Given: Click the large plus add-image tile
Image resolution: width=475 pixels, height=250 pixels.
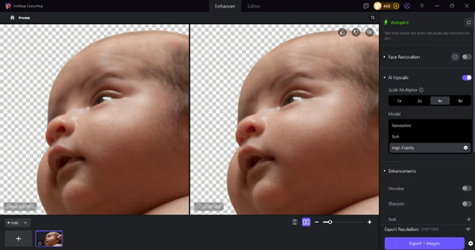Looking at the screenshot, I should click(18, 238).
